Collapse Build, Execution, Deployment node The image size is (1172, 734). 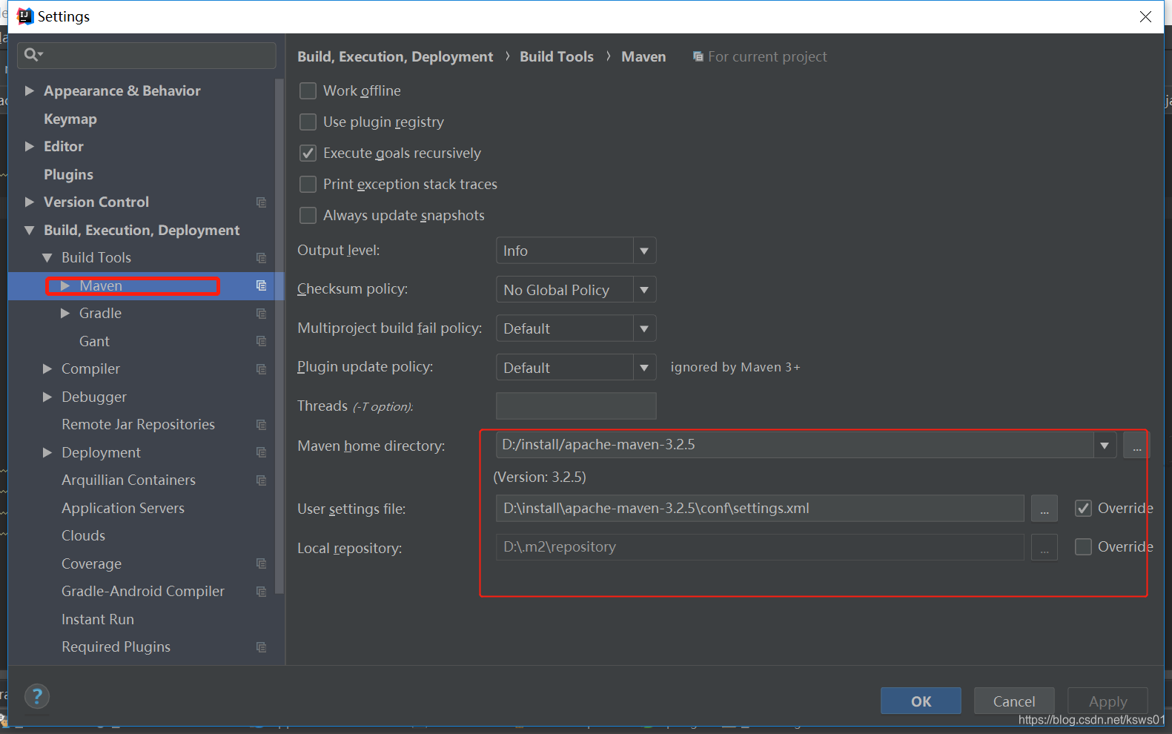click(30, 231)
